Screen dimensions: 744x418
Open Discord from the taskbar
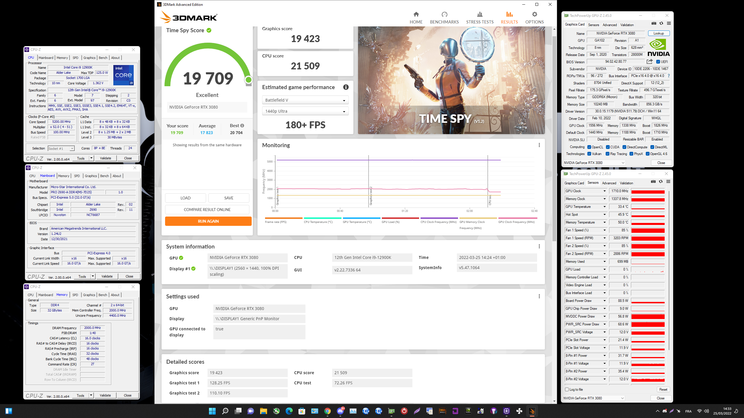tap(340, 411)
